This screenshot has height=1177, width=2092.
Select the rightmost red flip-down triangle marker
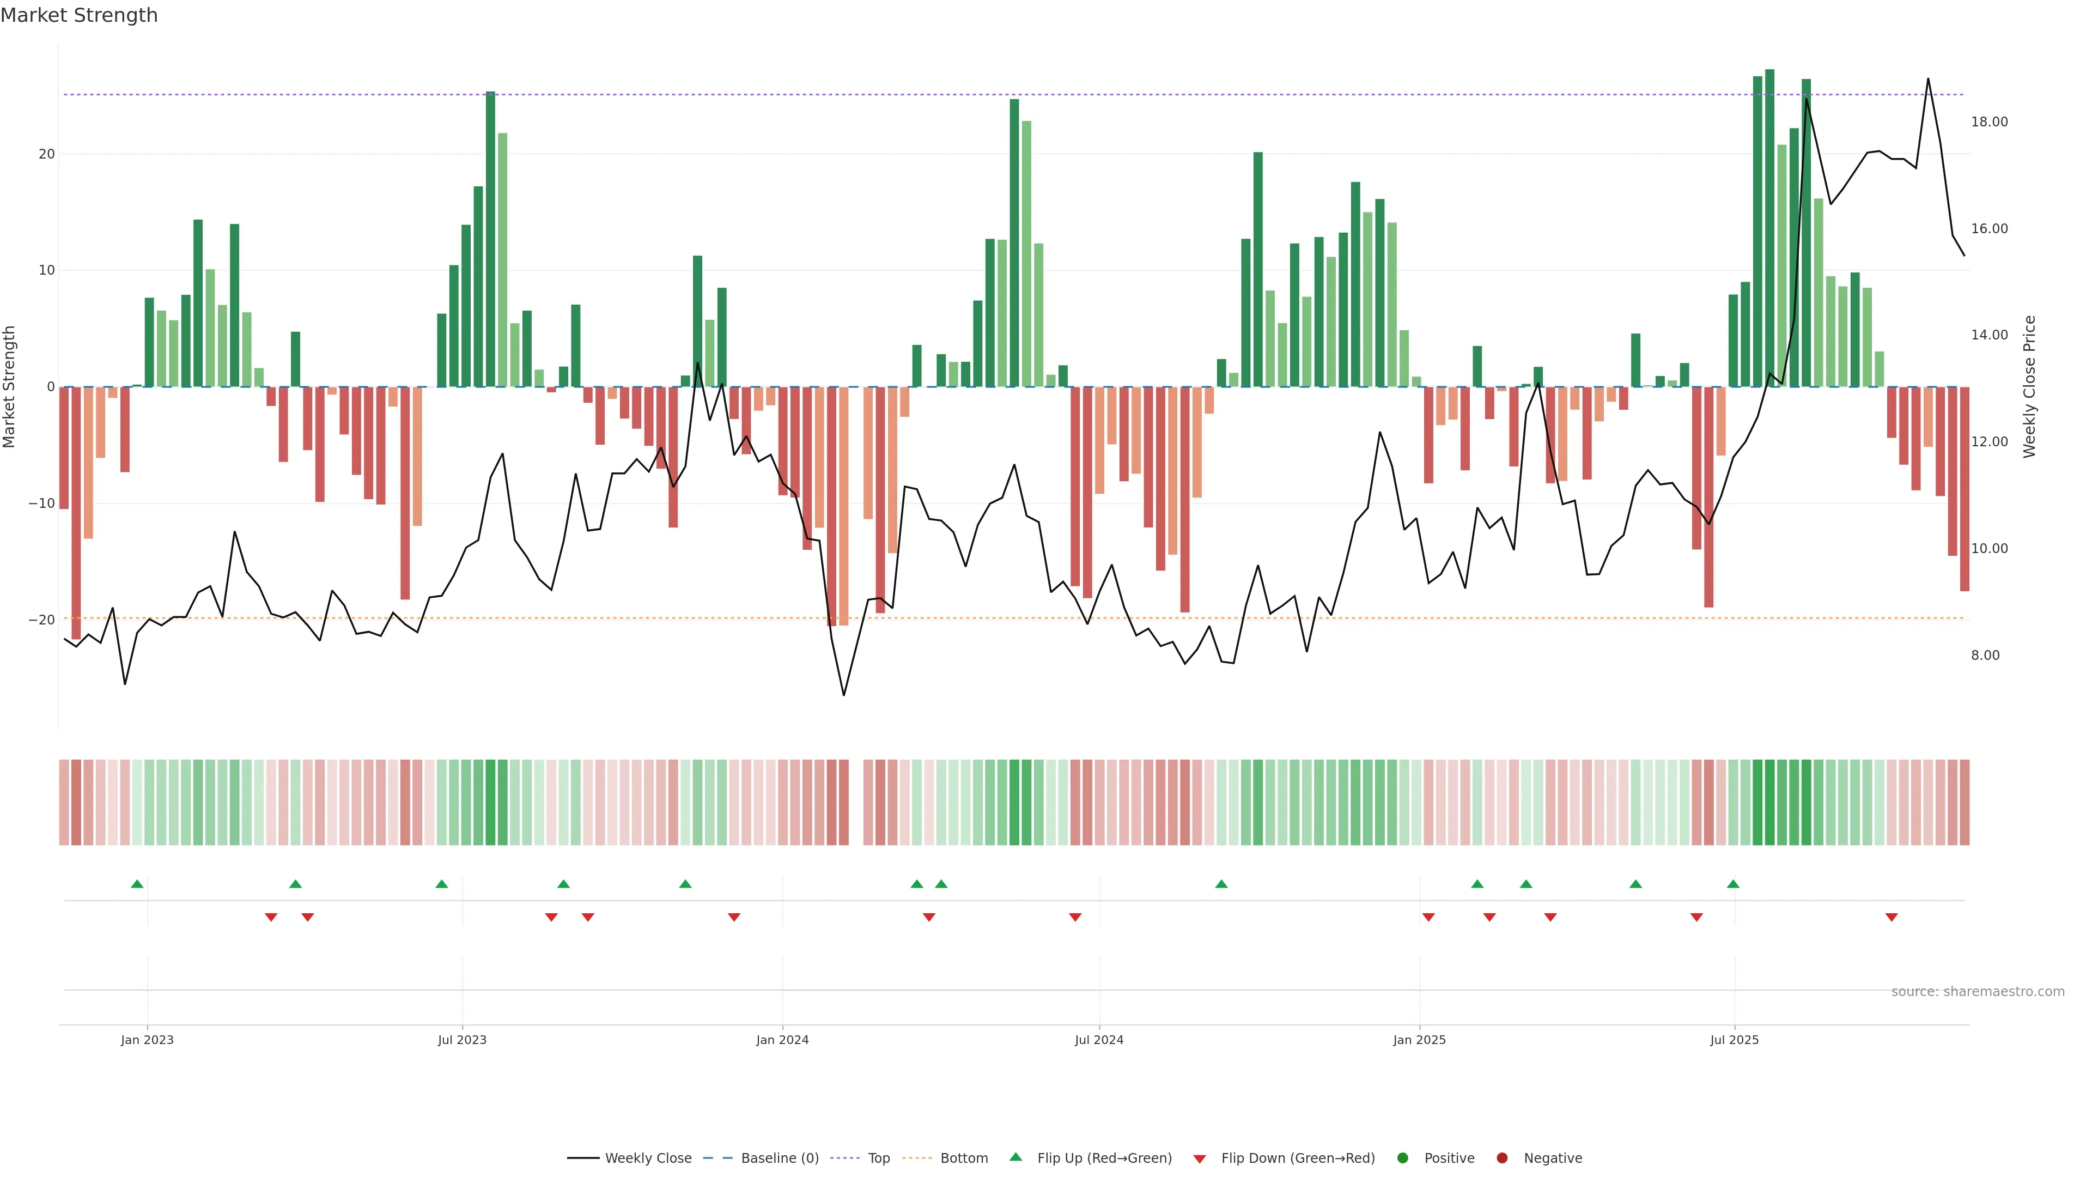coord(1892,917)
